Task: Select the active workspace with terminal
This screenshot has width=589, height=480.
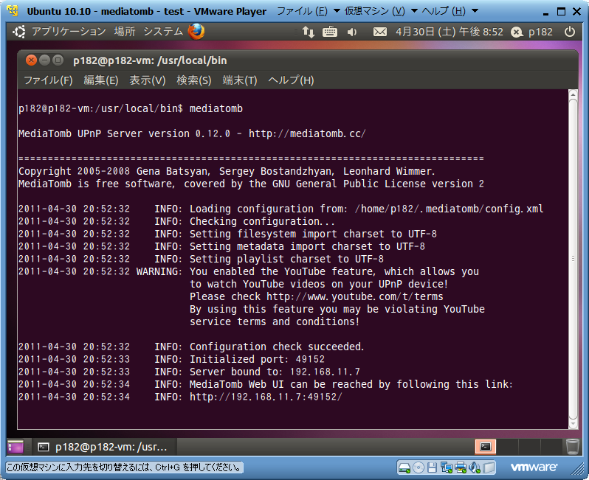Action: (486, 447)
